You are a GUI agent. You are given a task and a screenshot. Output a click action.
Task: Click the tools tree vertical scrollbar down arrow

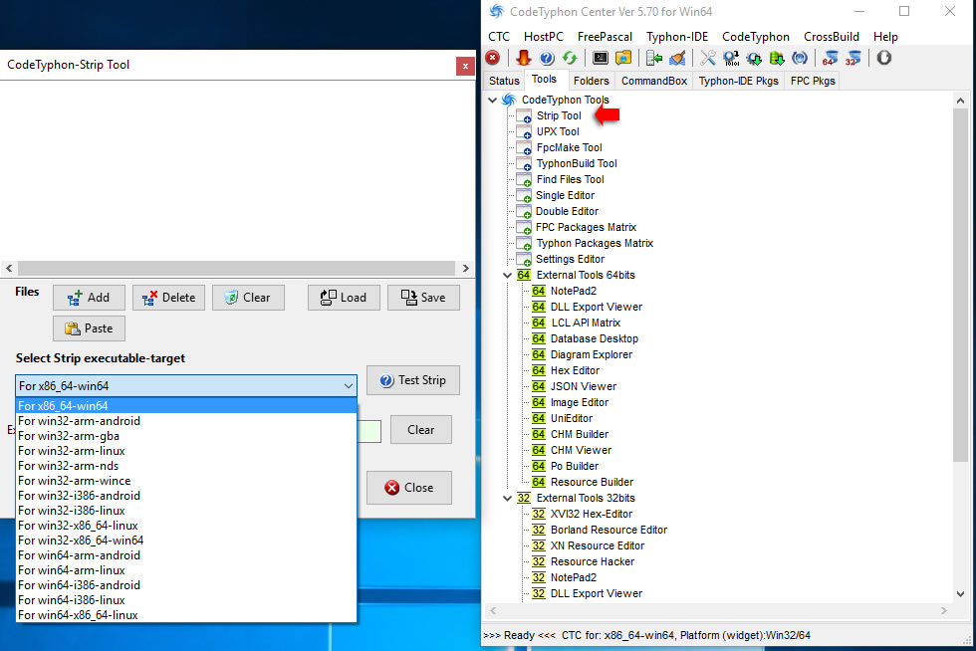tap(960, 593)
